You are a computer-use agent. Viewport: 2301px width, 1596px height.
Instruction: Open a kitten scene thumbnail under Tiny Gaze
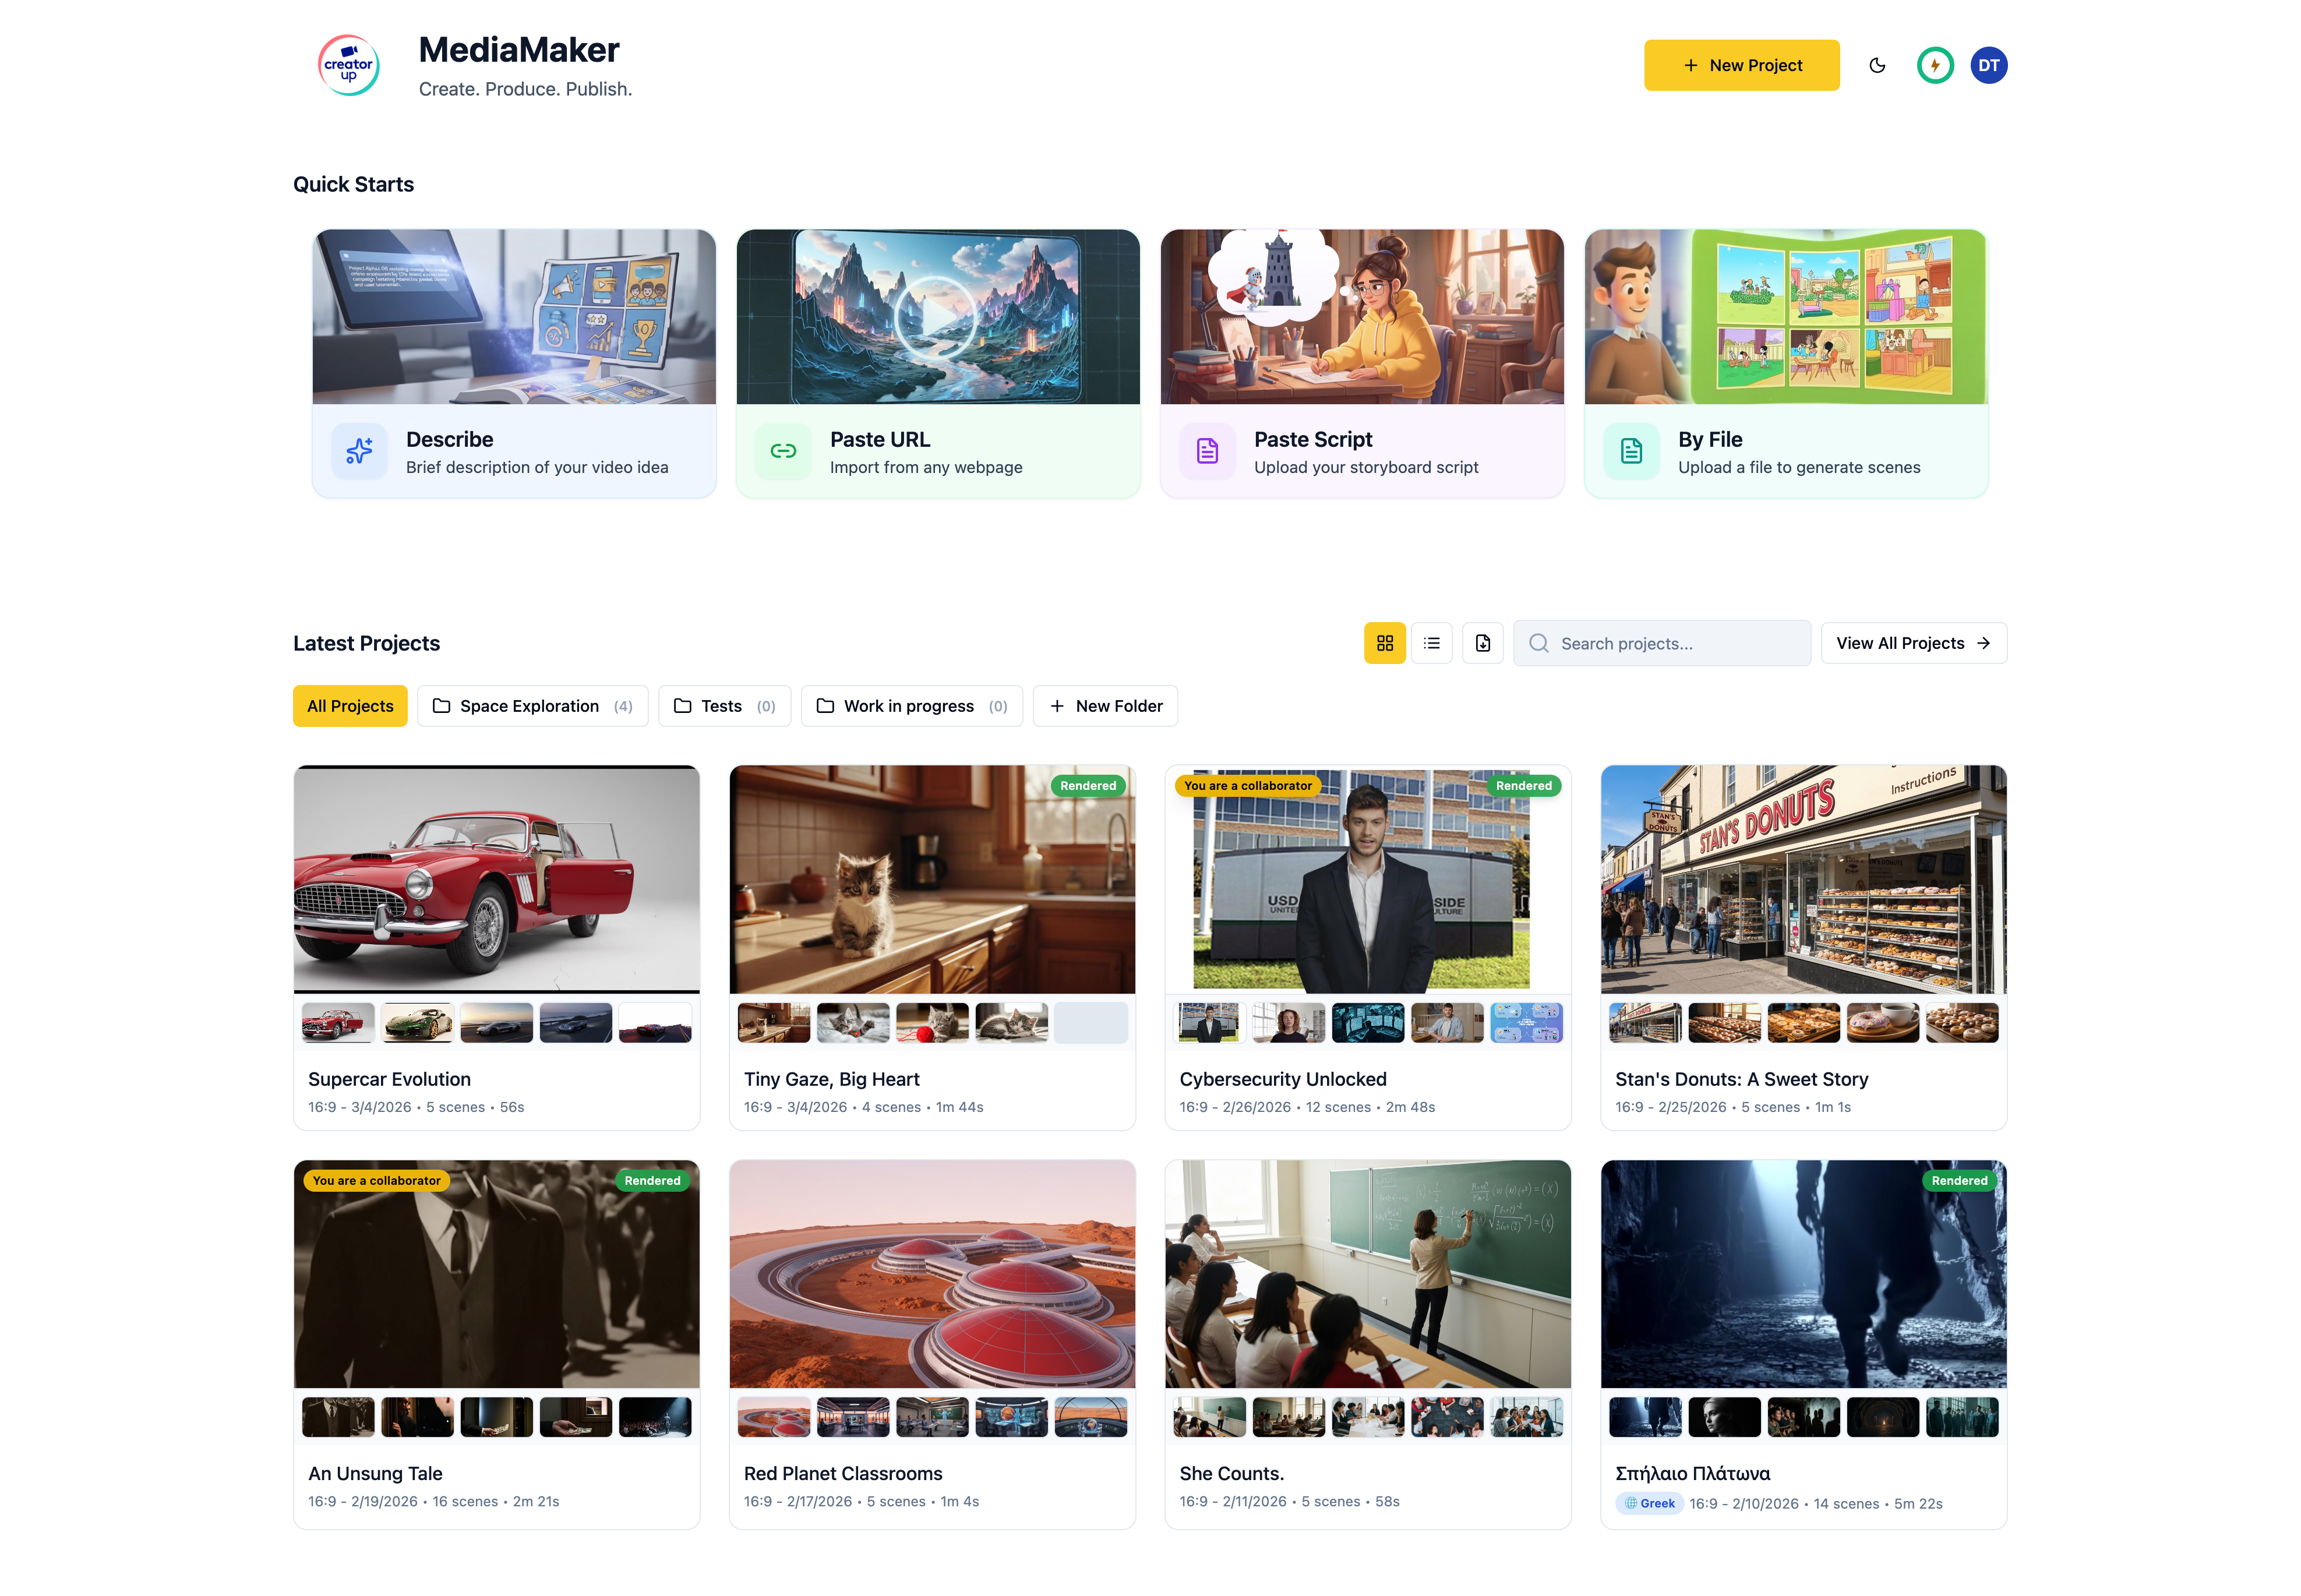[853, 1022]
